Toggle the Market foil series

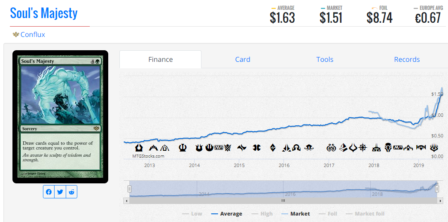point(365,213)
